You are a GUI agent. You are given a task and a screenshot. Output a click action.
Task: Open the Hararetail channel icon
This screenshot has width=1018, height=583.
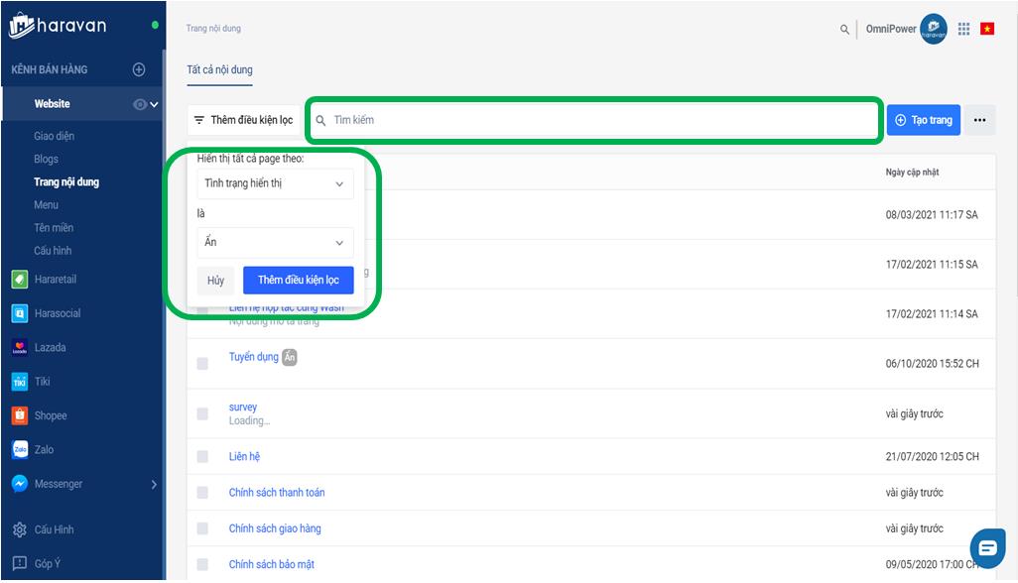tap(20, 280)
